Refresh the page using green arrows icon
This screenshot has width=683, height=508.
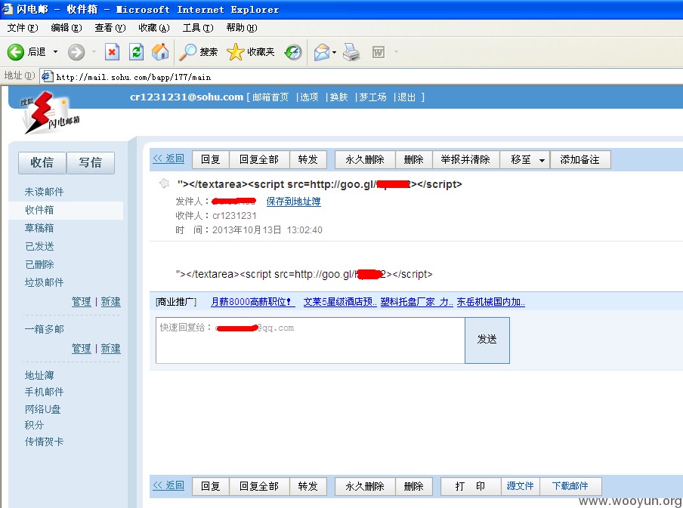136,52
